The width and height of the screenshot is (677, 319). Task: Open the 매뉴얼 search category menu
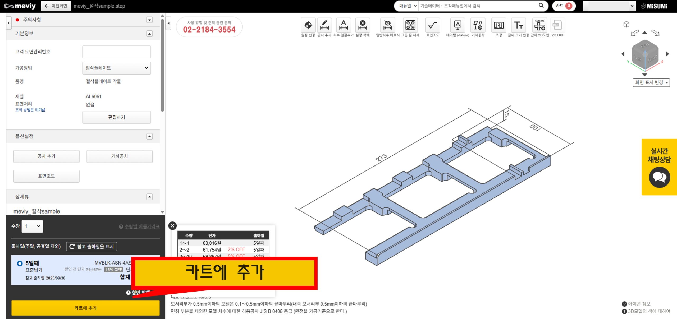(x=407, y=6)
